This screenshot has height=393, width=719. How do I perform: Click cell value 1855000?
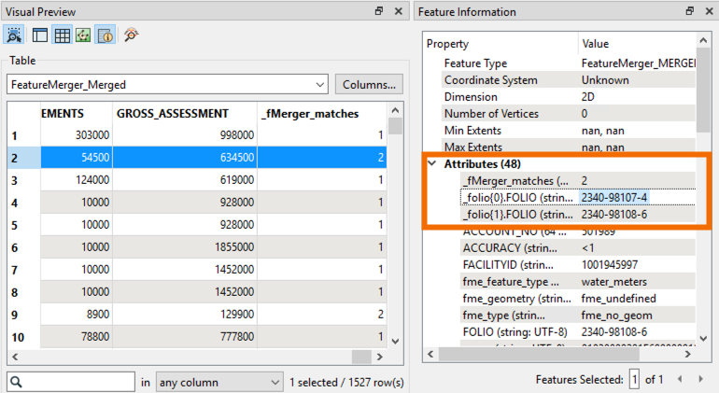pyautogui.click(x=233, y=247)
